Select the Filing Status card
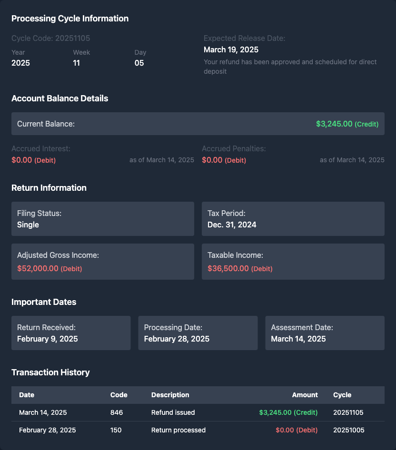 (103, 219)
